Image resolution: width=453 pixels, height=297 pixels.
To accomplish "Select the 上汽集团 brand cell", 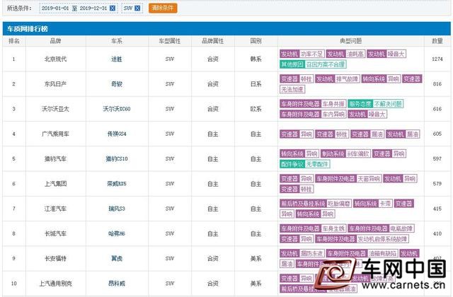I will (55, 184).
